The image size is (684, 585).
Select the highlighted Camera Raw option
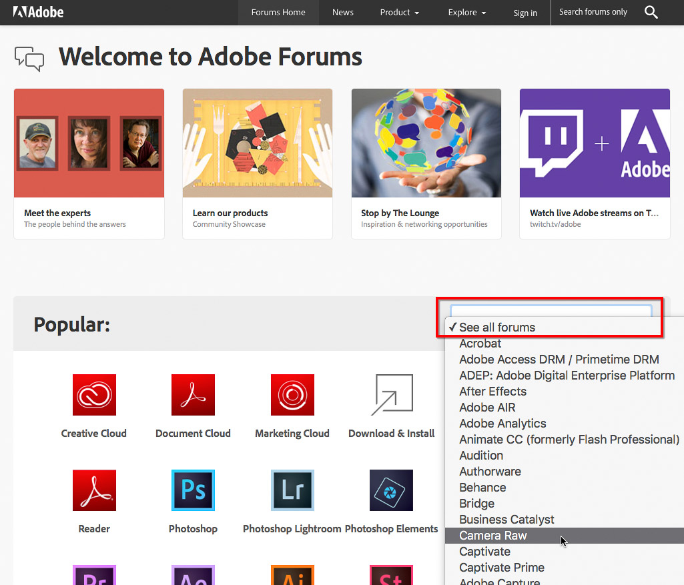coord(565,536)
